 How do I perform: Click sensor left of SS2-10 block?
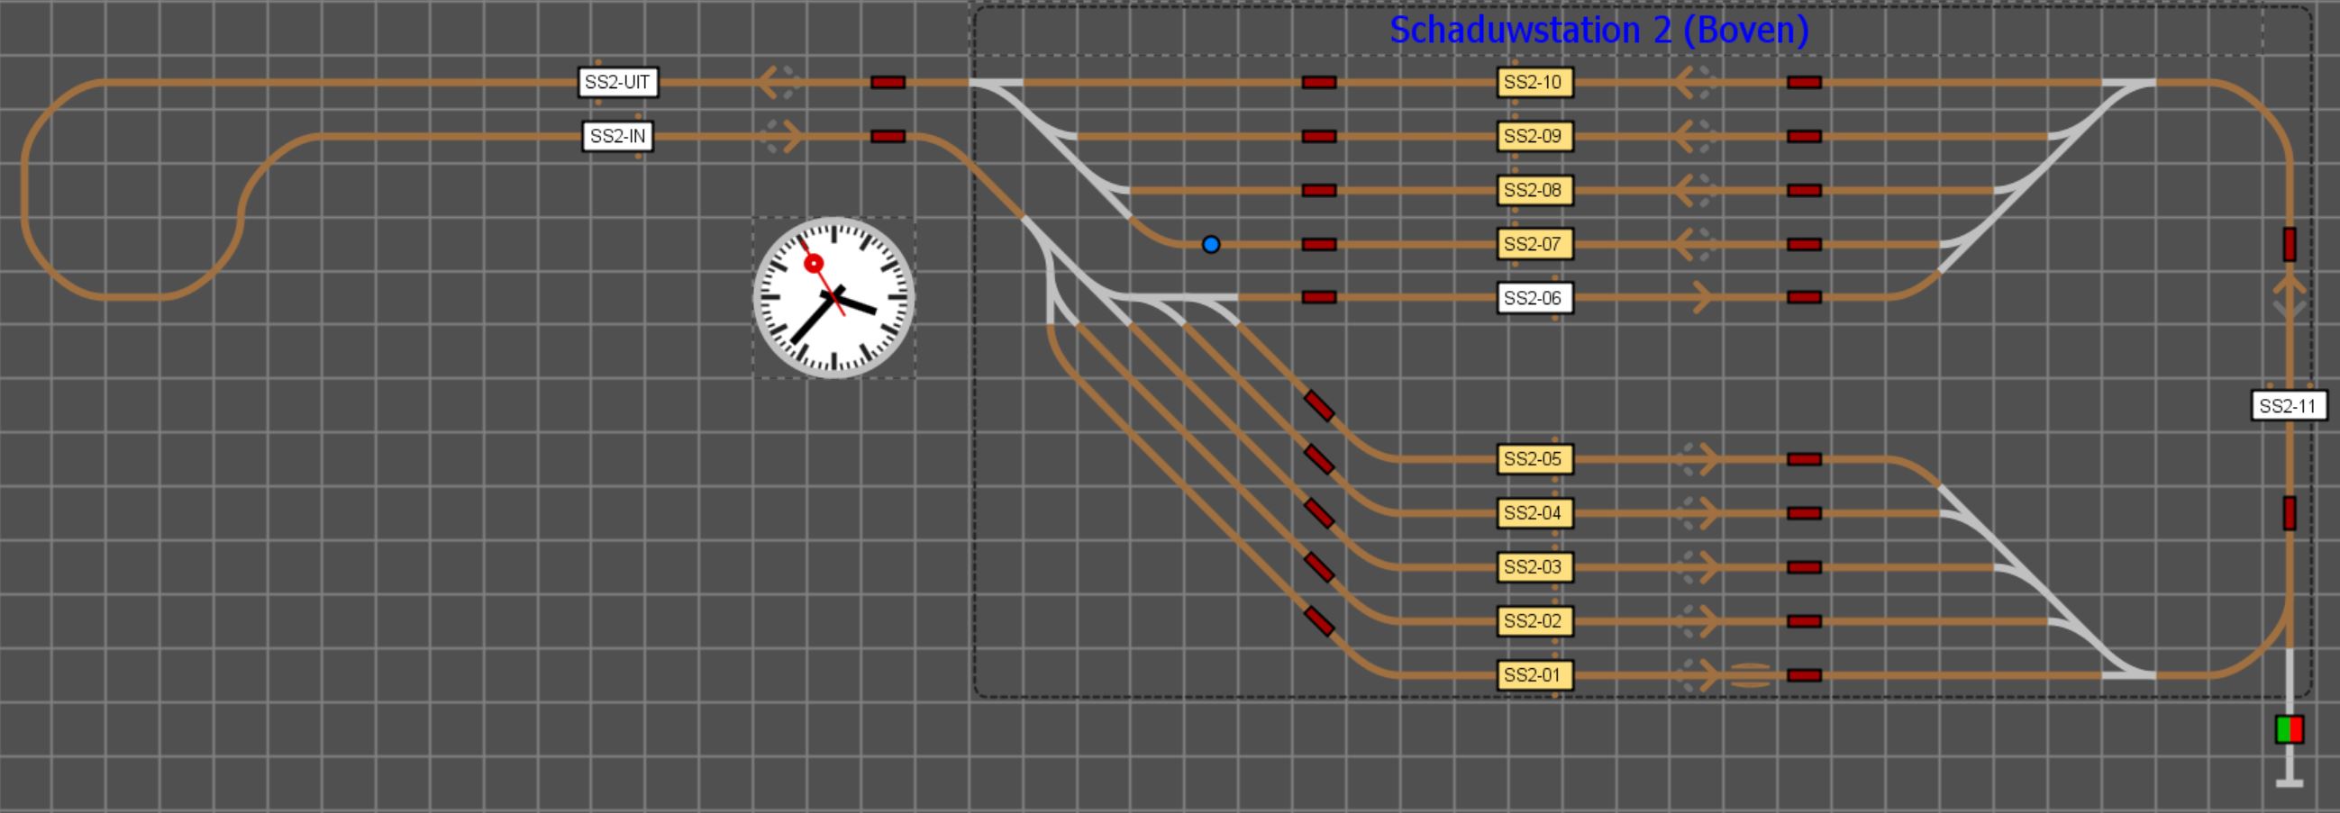pos(1319,83)
